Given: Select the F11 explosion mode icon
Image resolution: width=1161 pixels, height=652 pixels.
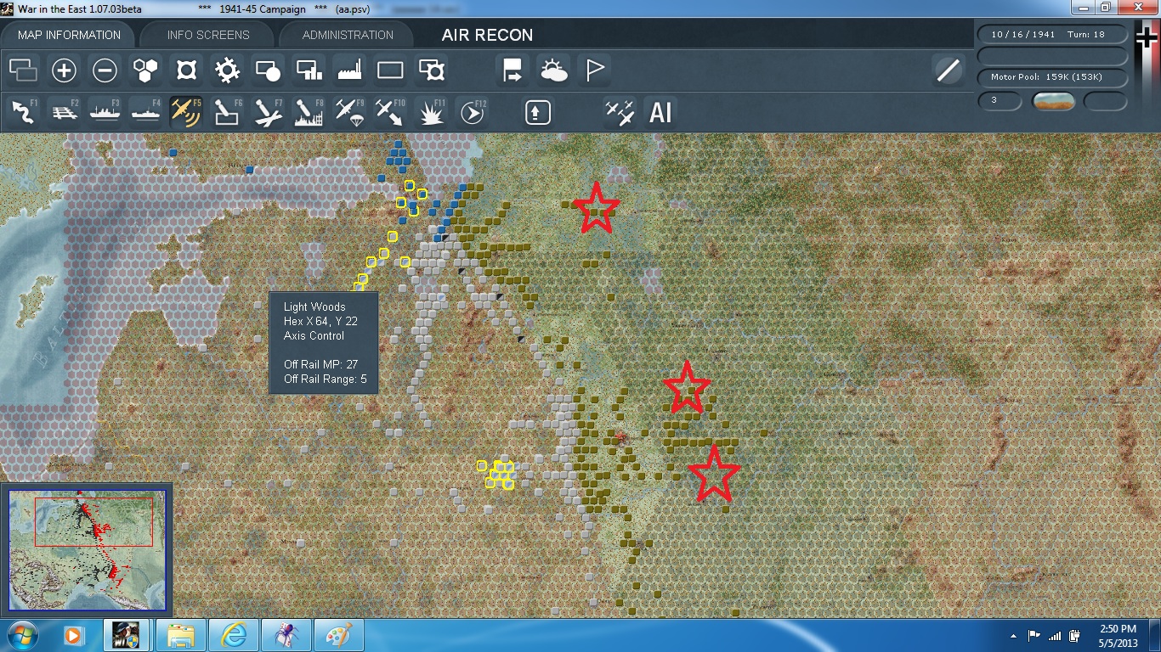Looking at the screenshot, I should point(431,112).
